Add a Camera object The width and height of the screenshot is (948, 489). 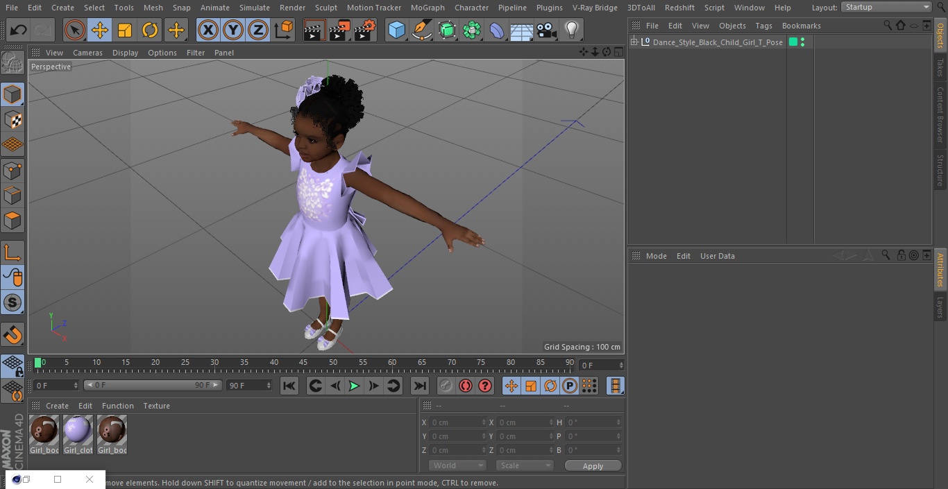(x=547, y=30)
